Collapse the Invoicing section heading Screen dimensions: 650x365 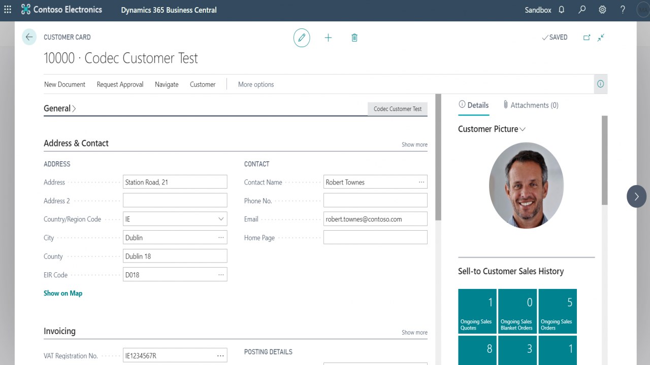59,331
